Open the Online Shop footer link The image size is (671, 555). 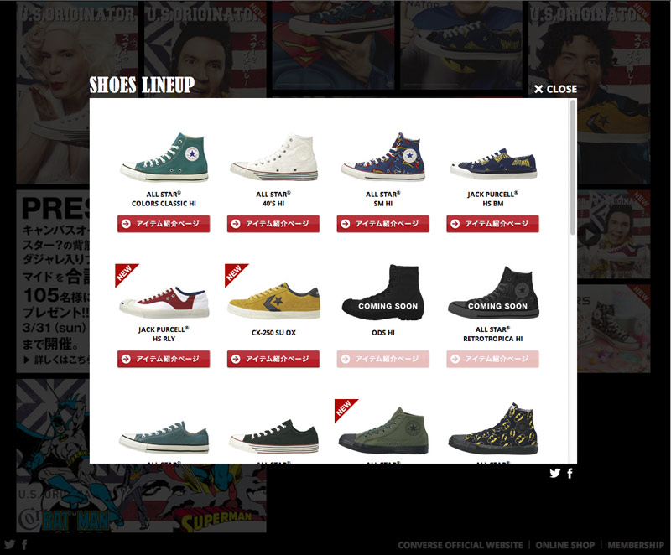(564, 545)
